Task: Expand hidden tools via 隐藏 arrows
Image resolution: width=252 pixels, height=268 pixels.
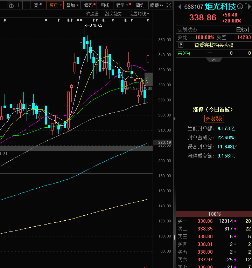Action: pyautogui.click(x=156, y=5)
